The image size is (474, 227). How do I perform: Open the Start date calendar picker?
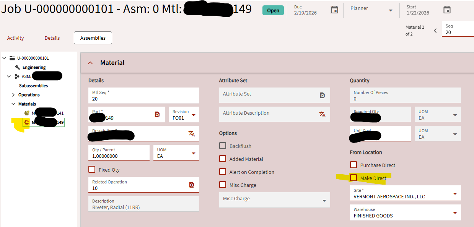click(x=447, y=10)
